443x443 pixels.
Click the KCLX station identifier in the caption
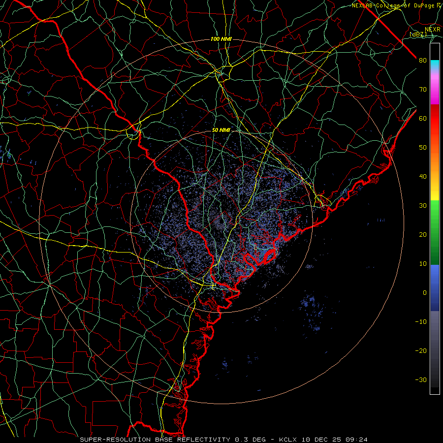[x=288, y=440]
